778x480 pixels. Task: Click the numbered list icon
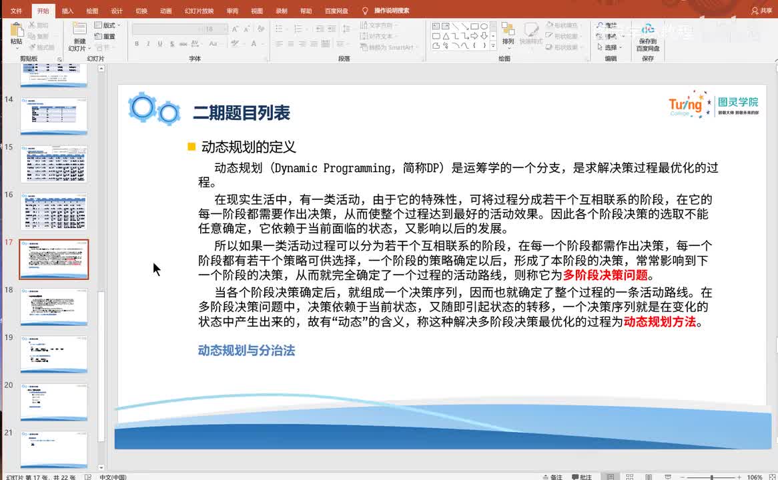click(299, 29)
